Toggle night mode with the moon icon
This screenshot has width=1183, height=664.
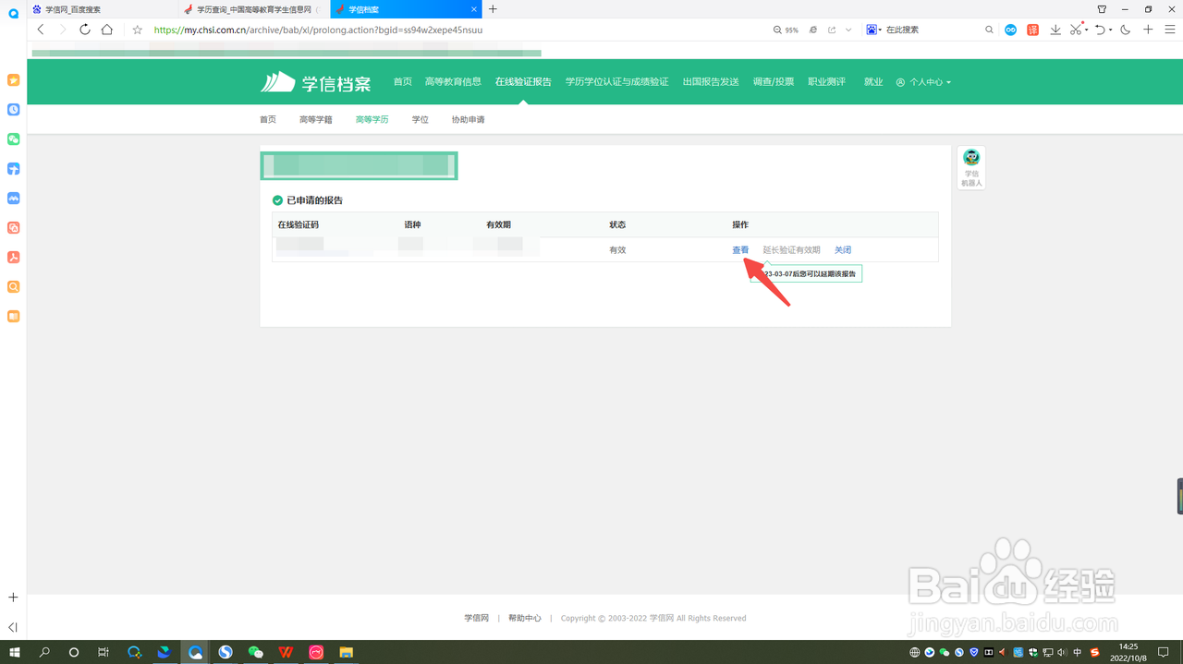tap(1124, 29)
